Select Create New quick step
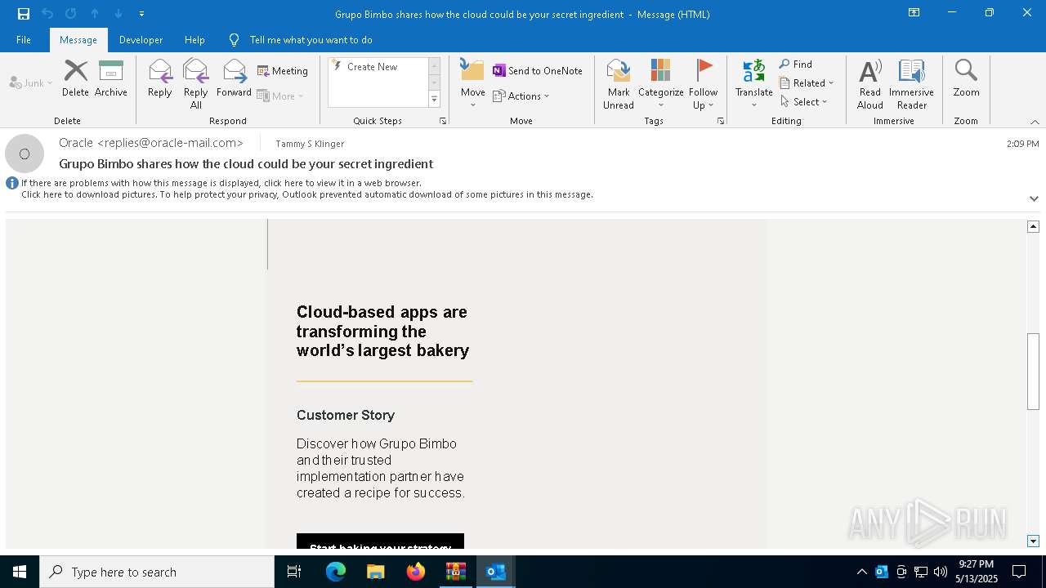 pyautogui.click(x=372, y=67)
